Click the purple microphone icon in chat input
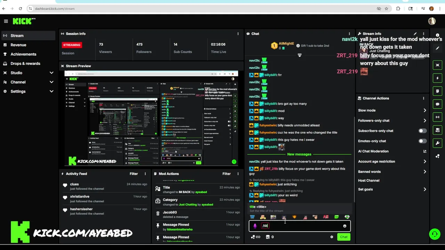The height and width of the screenshot is (250, 445). coord(255,226)
